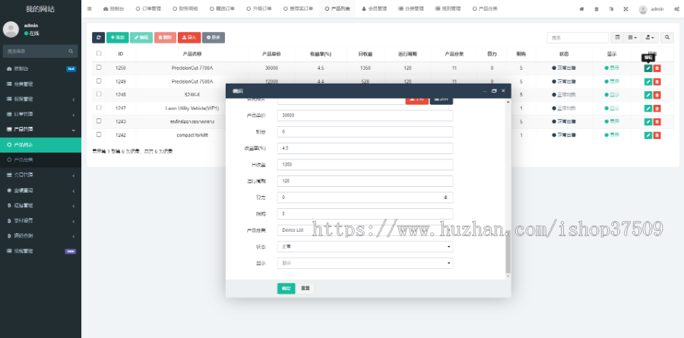Click the edit pencil icon for row 1249
Viewport: 684px width, 338px height.
648,81
